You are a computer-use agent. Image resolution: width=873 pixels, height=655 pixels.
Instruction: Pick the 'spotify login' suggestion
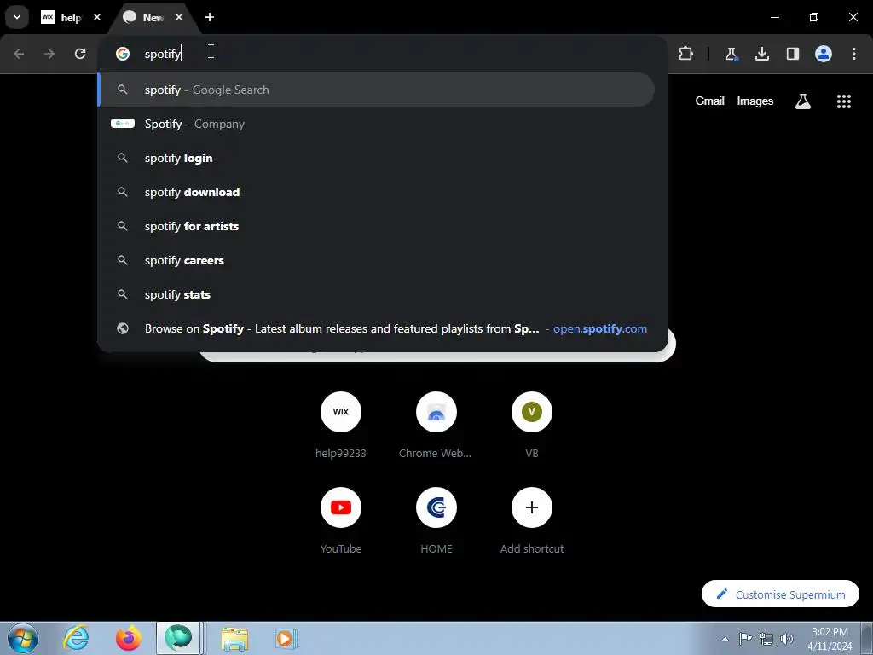(x=376, y=158)
